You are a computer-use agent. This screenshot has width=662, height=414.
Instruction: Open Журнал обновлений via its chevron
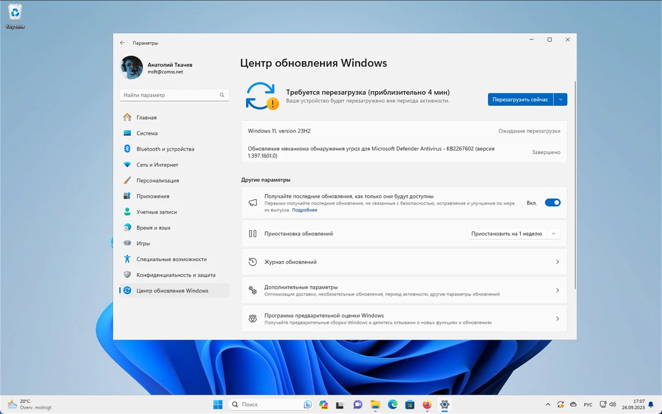[557, 262]
